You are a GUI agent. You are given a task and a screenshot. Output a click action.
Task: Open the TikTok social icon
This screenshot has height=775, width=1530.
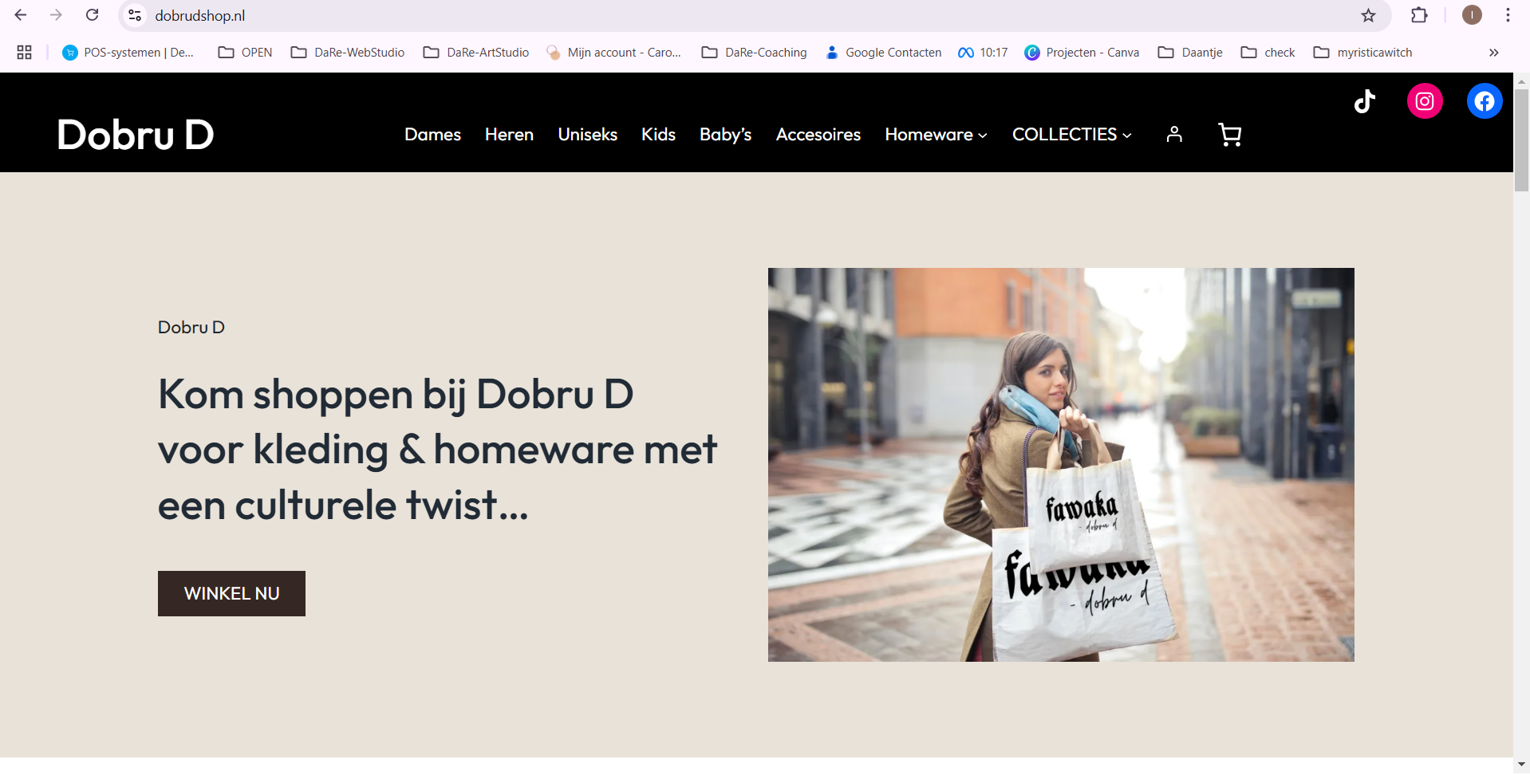click(1364, 101)
